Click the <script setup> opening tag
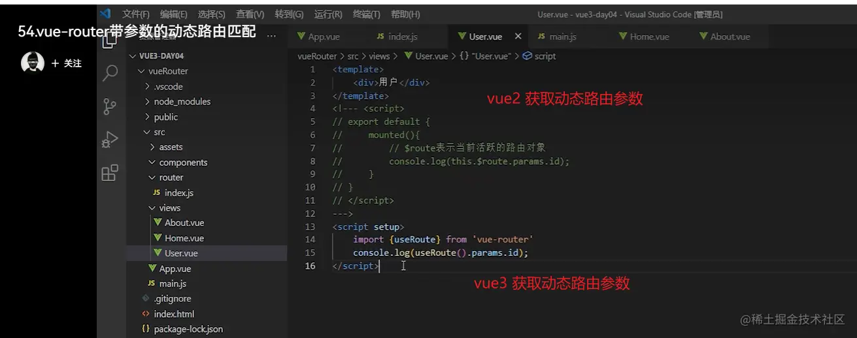 [x=368, y=226]
